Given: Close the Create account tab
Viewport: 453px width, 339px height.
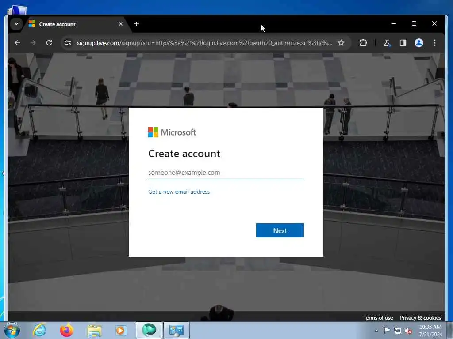Looking at the screenshot, I should click(x=120, y=24).
